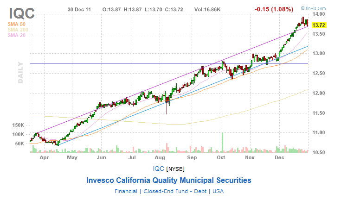Viewport: 341px width, 200px height.
Task: Click the IQC ticker link below chart
Action: coord(159,169)
